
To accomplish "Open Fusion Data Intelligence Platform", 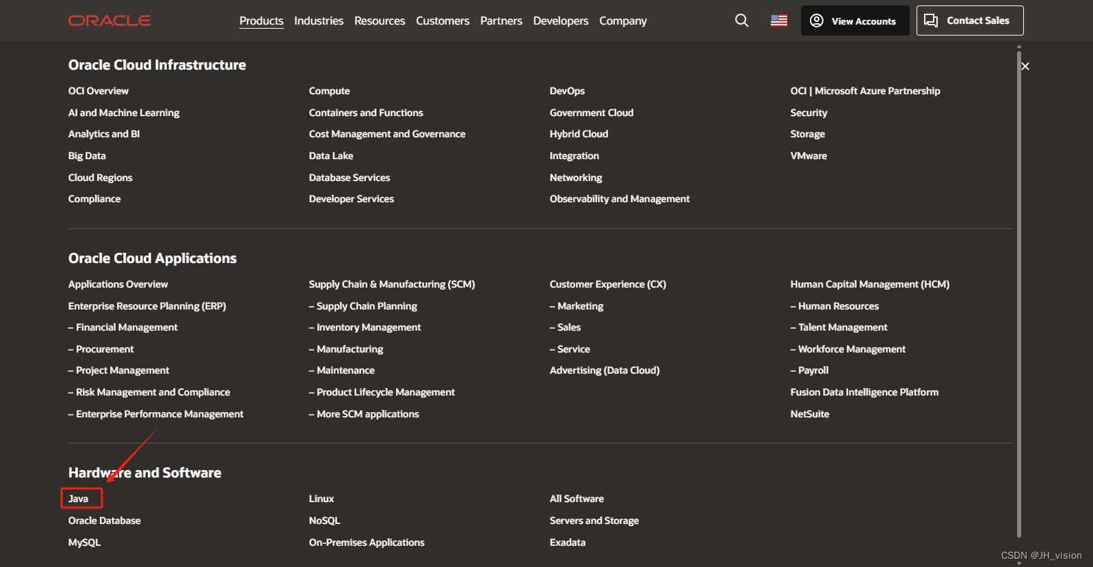I will coord(865,392).
